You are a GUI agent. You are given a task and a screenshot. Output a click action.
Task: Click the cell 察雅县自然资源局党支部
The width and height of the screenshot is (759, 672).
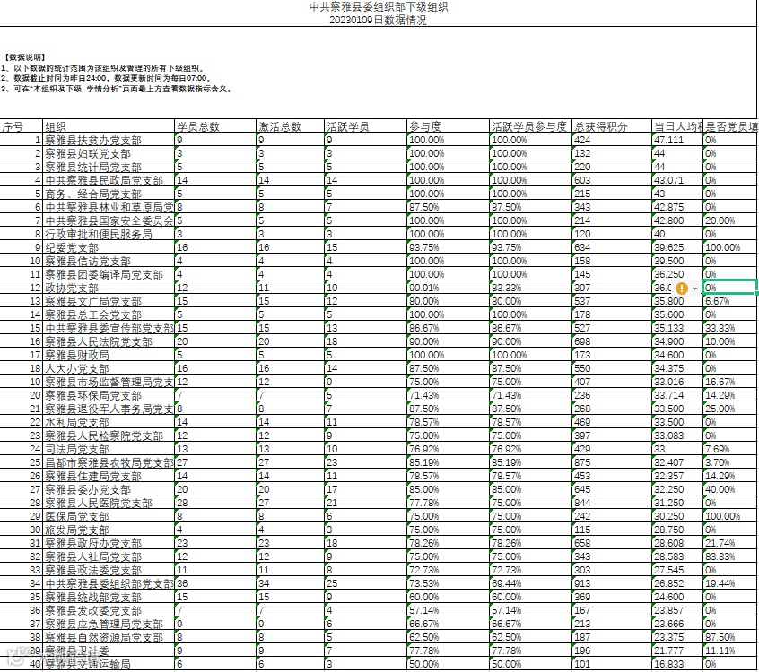(109, 637)
